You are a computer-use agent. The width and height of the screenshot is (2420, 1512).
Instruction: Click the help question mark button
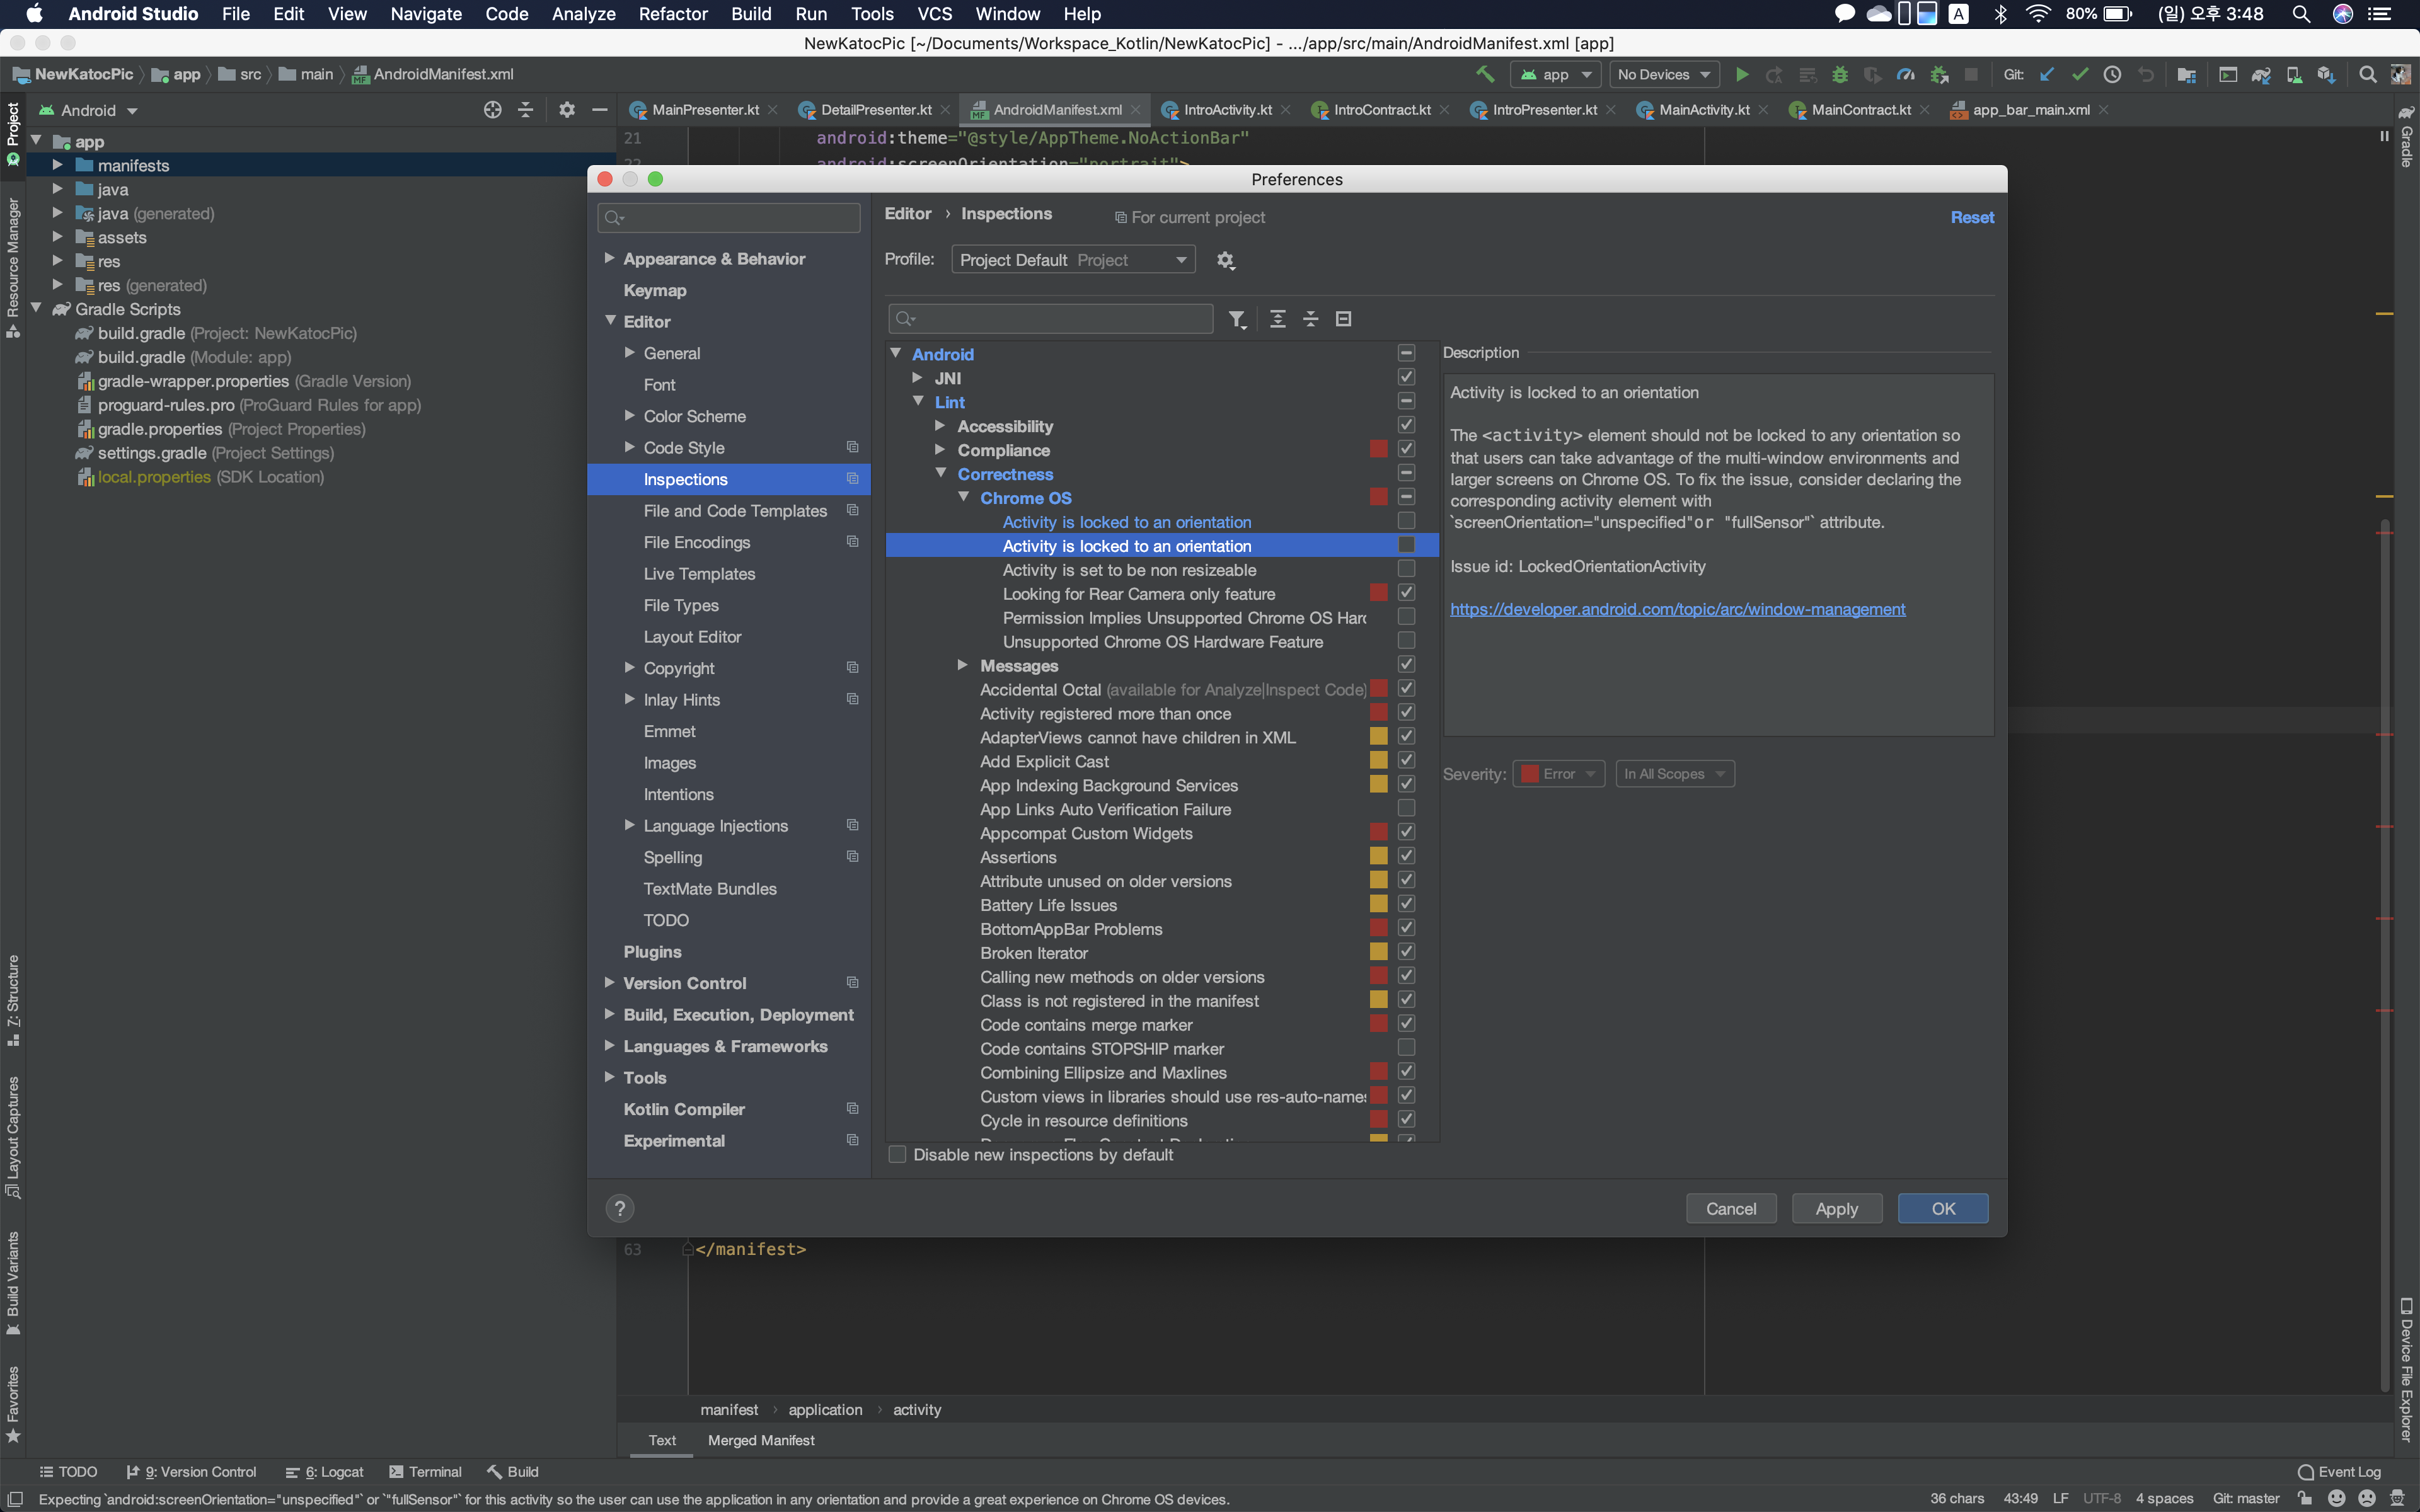pyautogui.click(x=620, y=1208)
